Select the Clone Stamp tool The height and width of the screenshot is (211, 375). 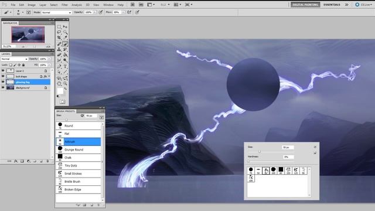pyautogui.click(x=59, y=49)
